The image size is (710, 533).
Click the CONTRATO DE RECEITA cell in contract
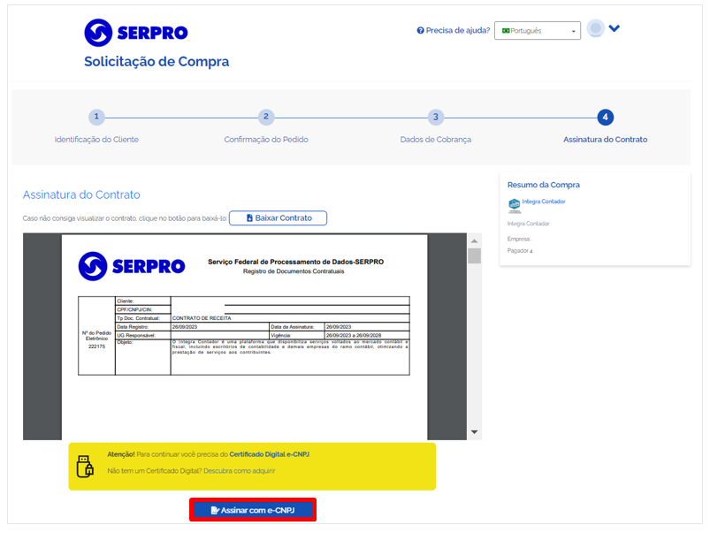[x=202, y=318]
